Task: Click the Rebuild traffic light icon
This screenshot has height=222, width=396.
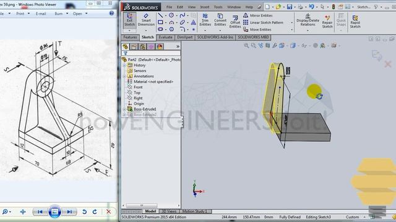Action: [334, 7]
